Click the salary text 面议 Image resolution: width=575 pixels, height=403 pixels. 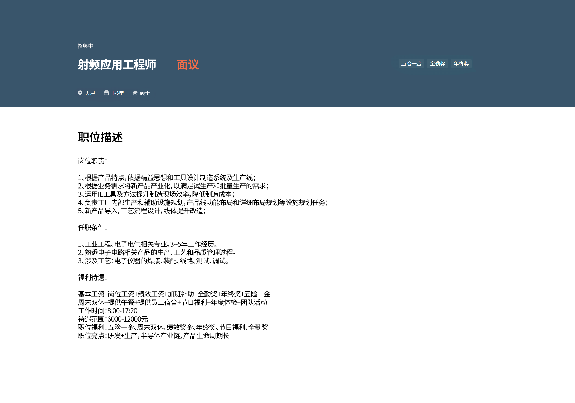point(188,65)
